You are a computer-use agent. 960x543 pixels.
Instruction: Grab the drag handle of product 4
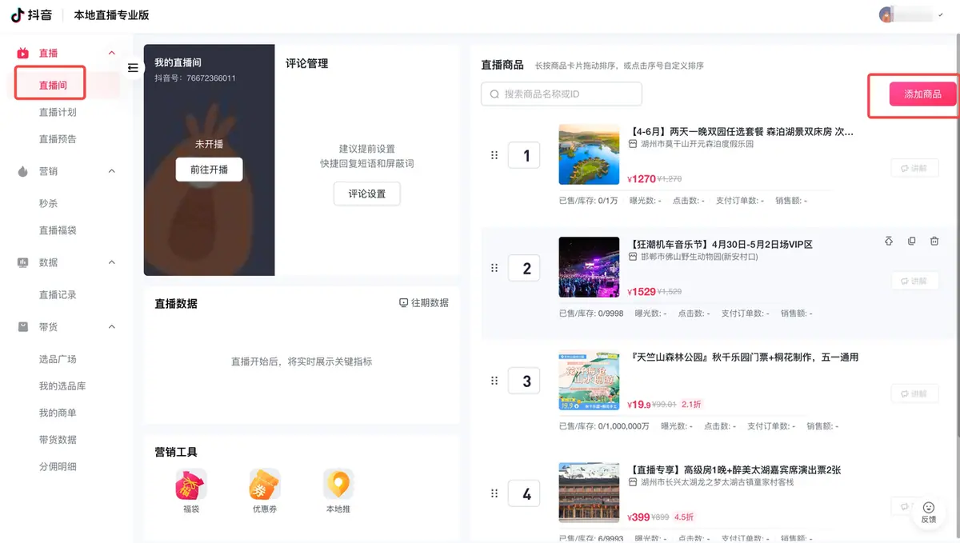click(494, 493)
